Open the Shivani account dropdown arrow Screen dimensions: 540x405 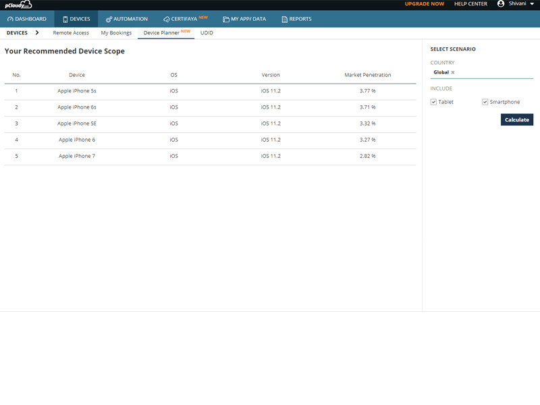(x=532, y=4)
